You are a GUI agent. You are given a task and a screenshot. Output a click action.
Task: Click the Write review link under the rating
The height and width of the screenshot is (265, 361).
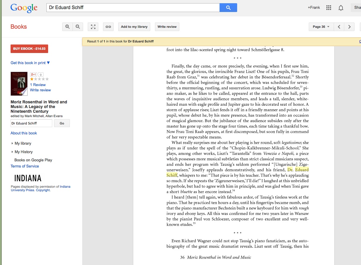pos(41,90)
